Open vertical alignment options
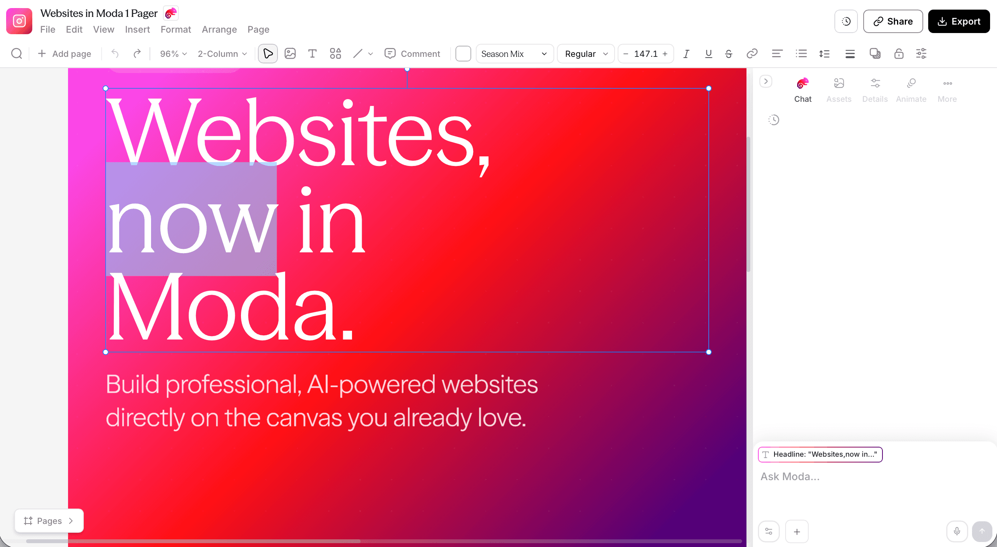 coord(850,53)
